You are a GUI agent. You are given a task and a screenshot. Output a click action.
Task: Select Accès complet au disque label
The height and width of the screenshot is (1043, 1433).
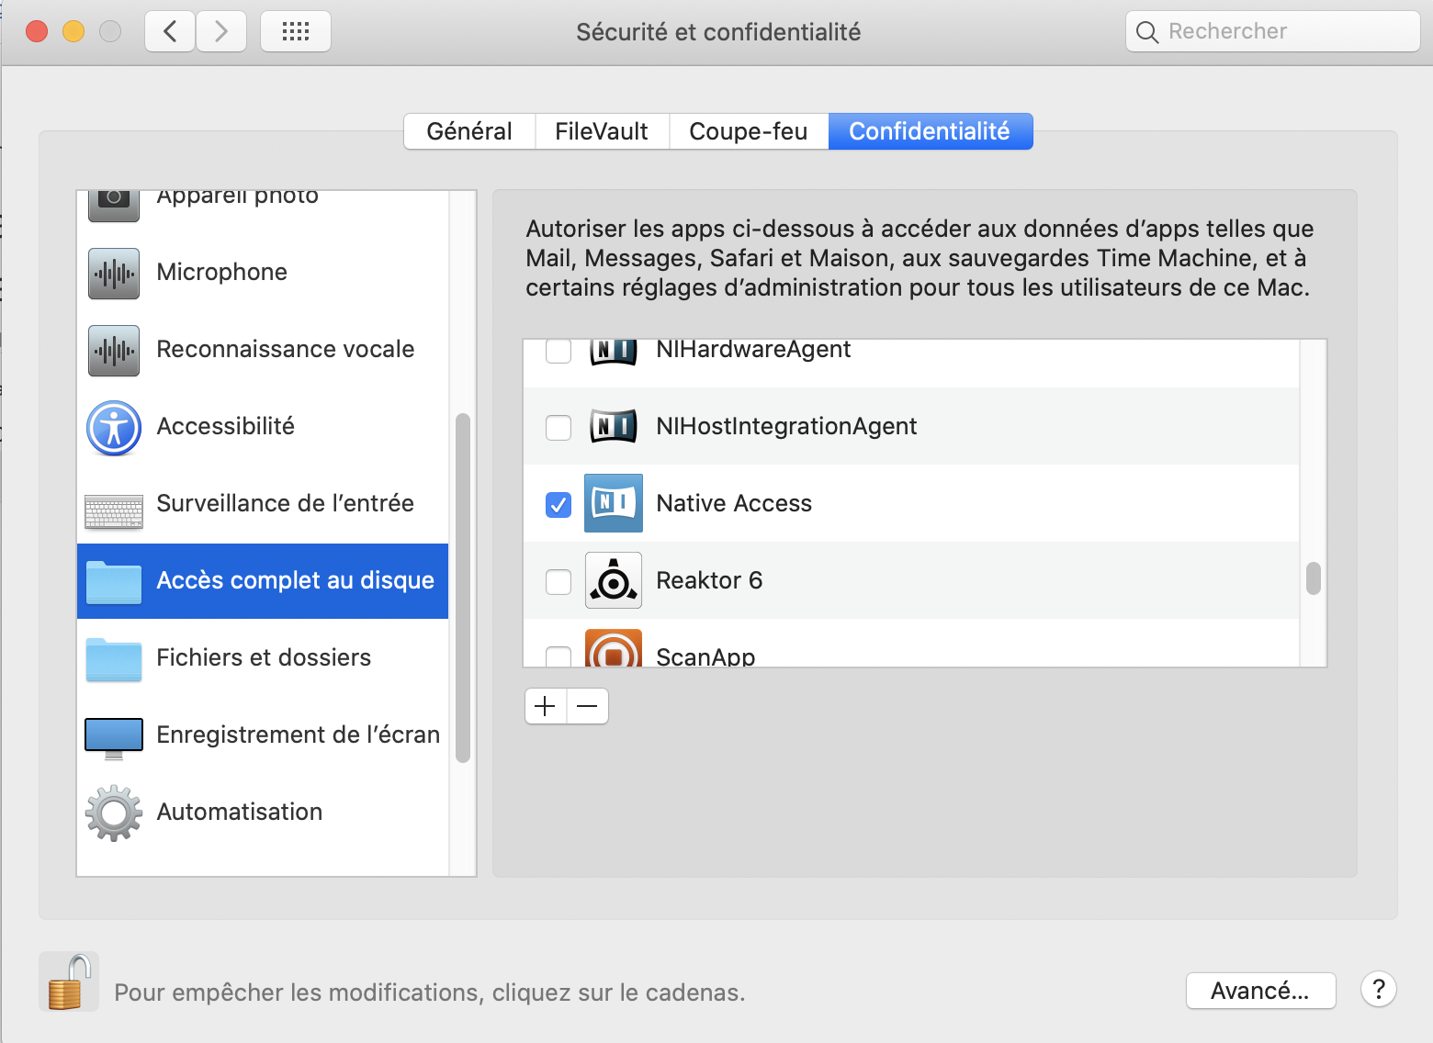[296, 581]
